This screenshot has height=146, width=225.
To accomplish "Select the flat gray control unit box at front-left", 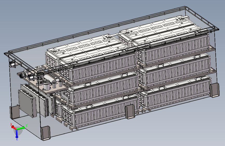I will coord(27,103).
